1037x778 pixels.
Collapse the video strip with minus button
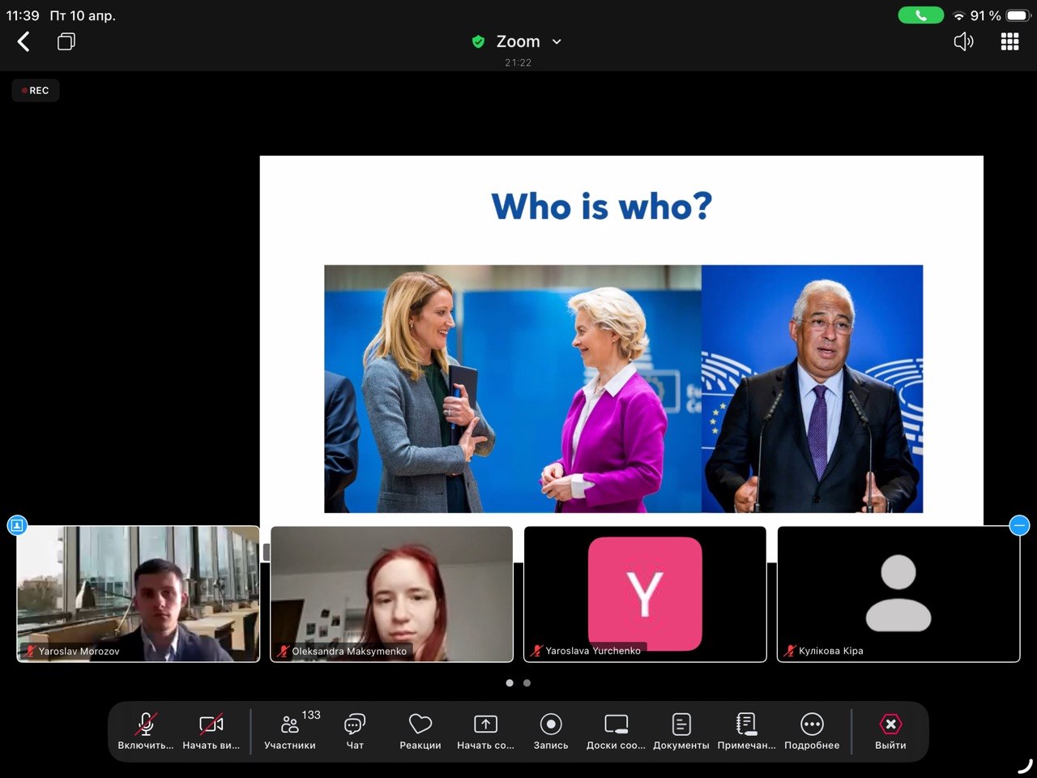tap(1019, 526)
